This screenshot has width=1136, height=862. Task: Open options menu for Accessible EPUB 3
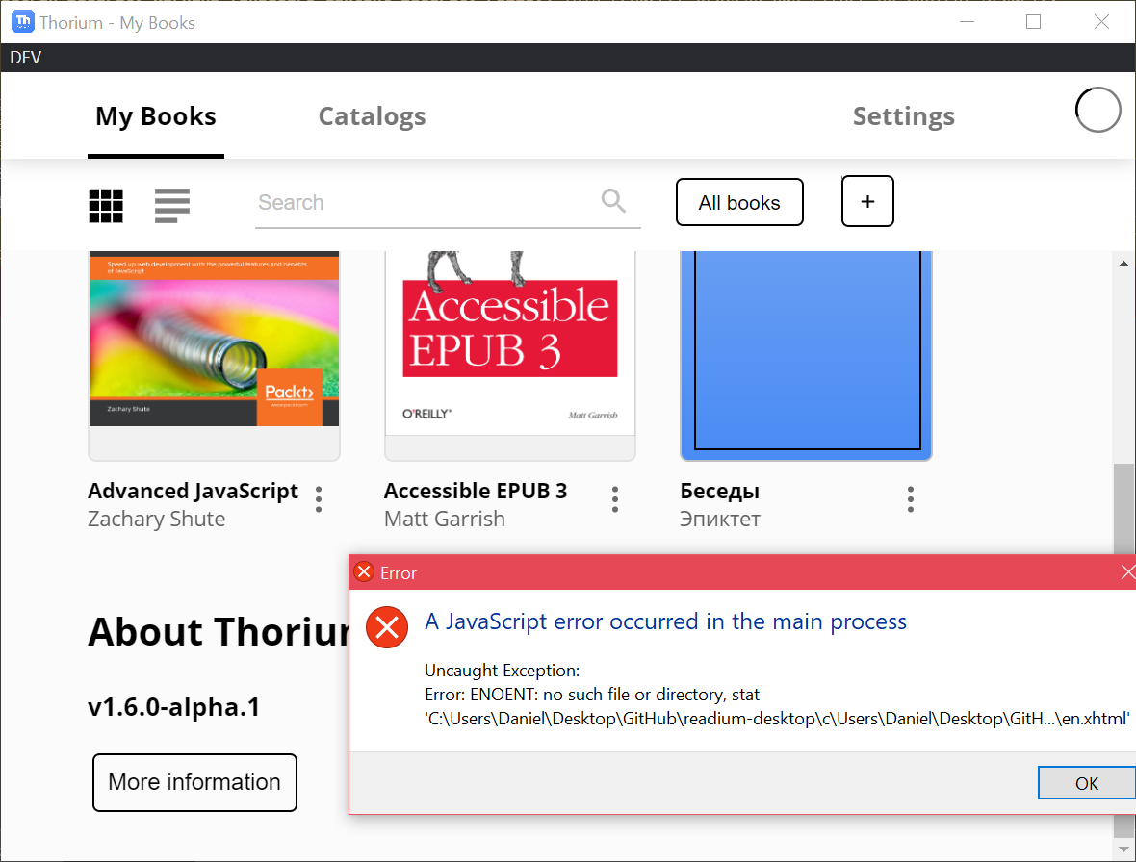point(615,498)
